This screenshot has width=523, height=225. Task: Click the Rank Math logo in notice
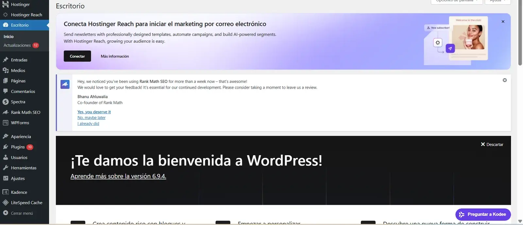pos(65,84)
